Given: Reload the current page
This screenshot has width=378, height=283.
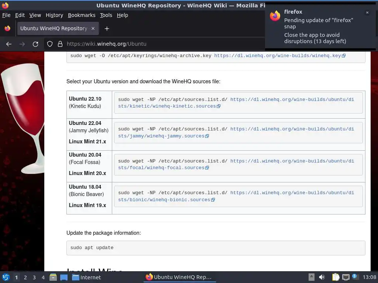Looking at the screenshot, I should point(35,44).
